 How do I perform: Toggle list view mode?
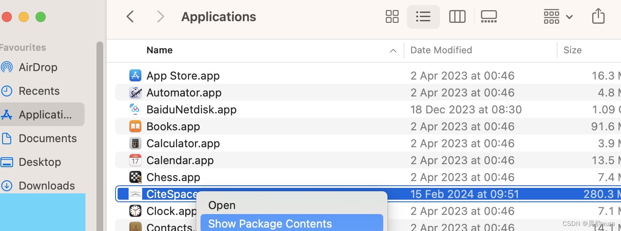(423, 17)
